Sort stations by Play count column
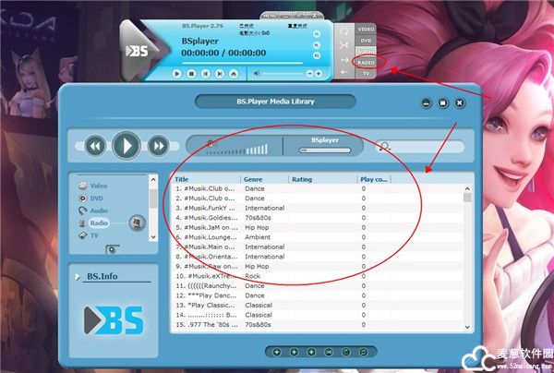Screen dimensions: 554x373 pos(373,179)
